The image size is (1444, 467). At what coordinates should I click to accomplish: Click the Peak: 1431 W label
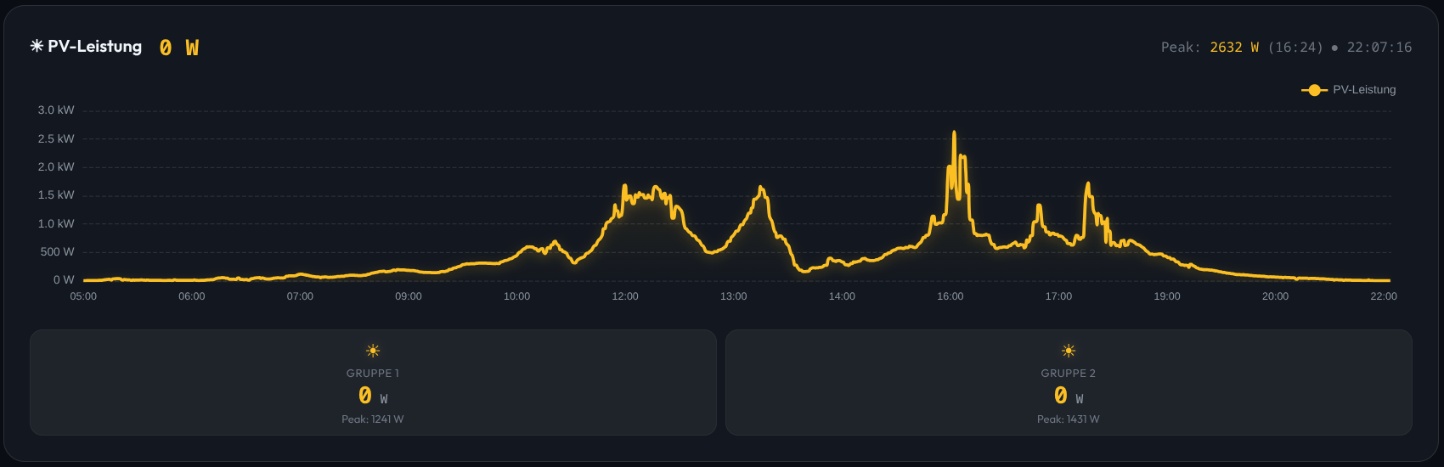click(x=1069, y=419)
